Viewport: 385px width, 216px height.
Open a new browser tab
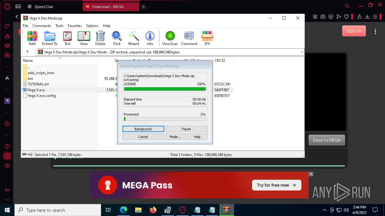tap(143, 7)
